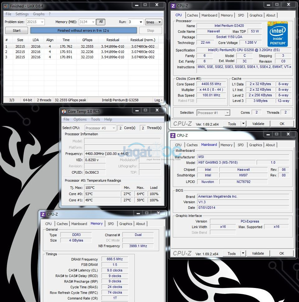Open the Graphs menu in LinX
The width and height of the screenshot is (299, 302).
click(39, 14)
